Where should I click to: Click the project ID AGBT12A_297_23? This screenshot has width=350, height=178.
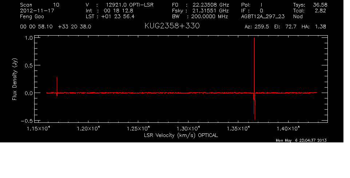coord(263,16)
